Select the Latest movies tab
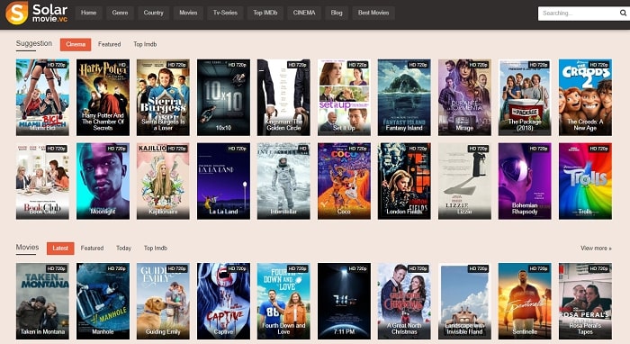The width and height of the screenshot is (630, 344). [x=60, y=248]
